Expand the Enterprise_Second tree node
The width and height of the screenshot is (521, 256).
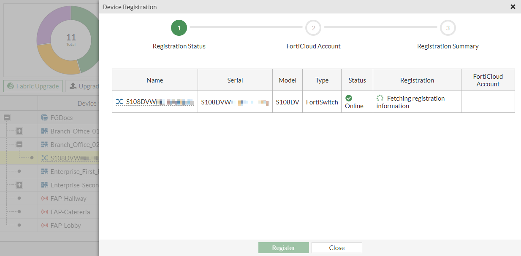pyautogui.click(x=19, y=185)
